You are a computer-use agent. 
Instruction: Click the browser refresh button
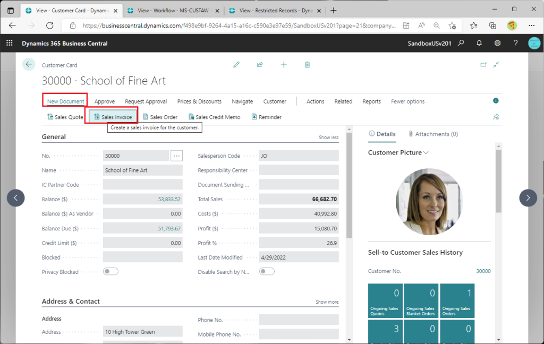50,25
